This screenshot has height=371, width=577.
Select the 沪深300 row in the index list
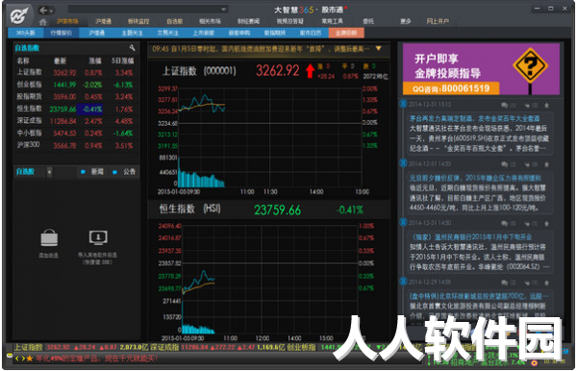(75, 145)
